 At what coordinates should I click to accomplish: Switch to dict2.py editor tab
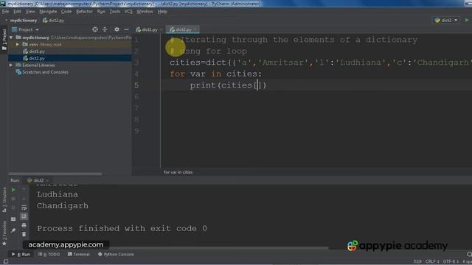[x=181, y=29]
